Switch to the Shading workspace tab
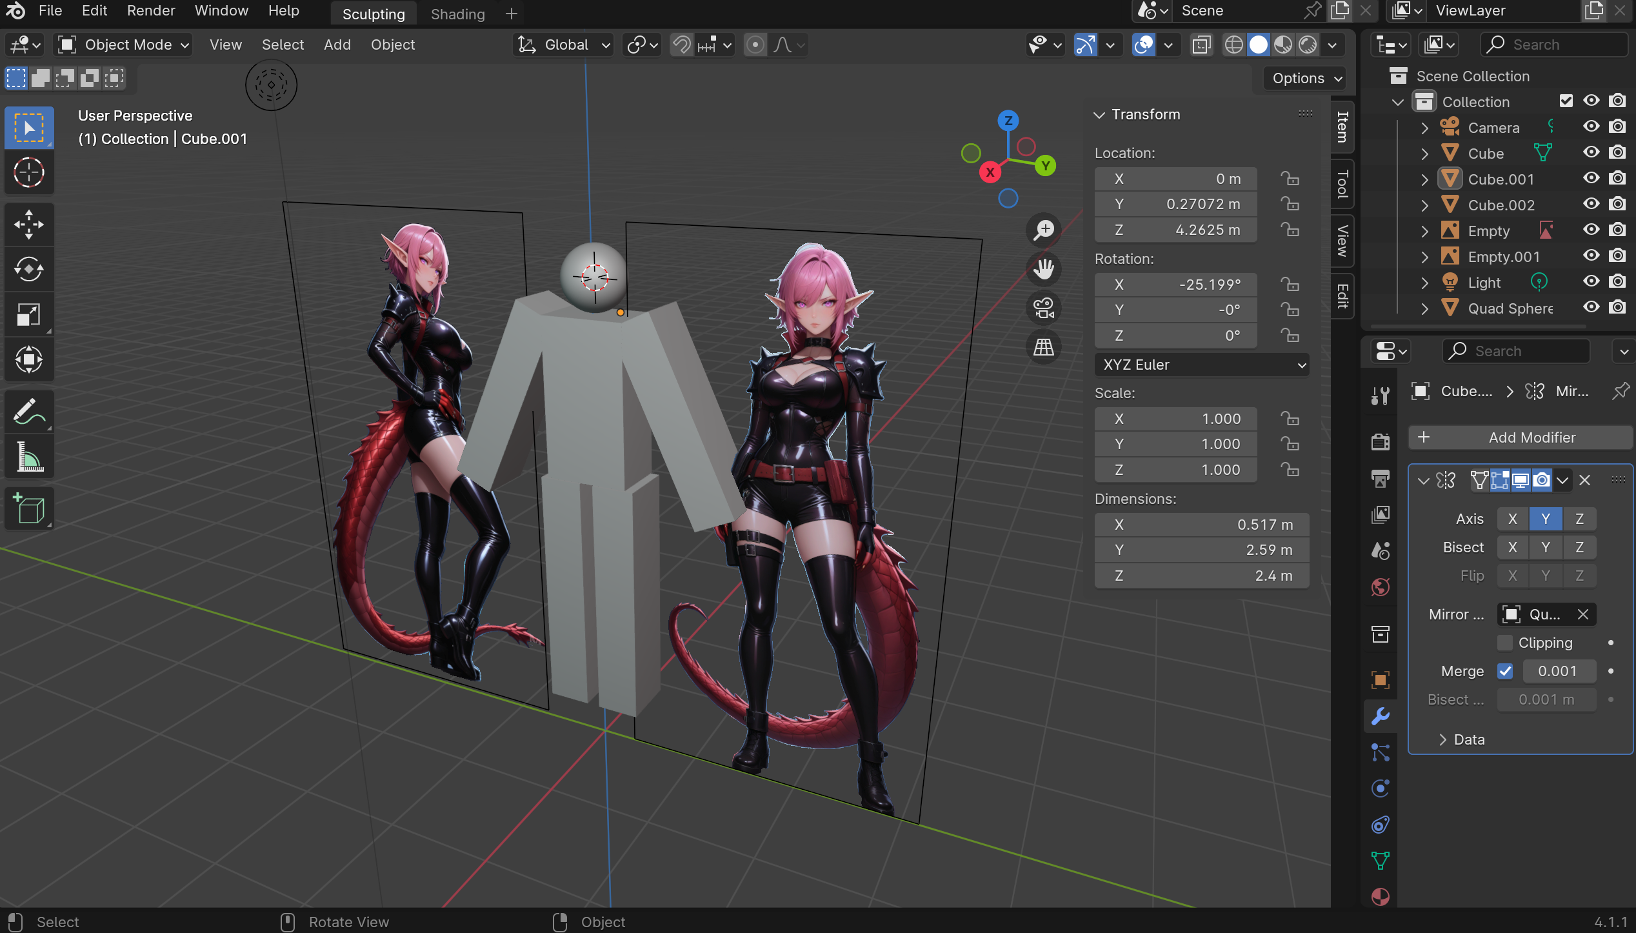1636x933 pixels. [457, 14]
